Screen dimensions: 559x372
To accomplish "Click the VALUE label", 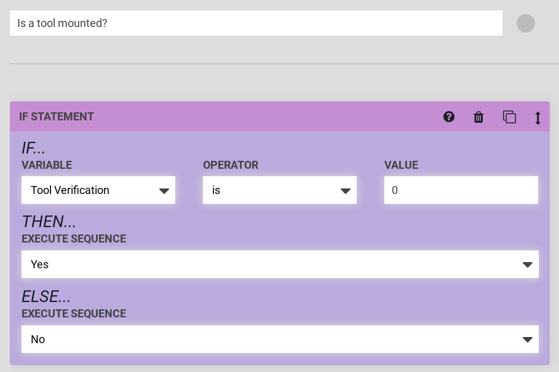I will (x=401, y=165).
